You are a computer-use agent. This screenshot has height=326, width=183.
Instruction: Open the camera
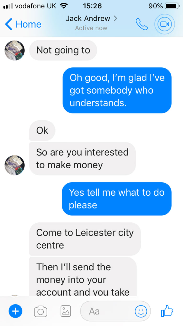pyautogui.click(x=41, y=311)
